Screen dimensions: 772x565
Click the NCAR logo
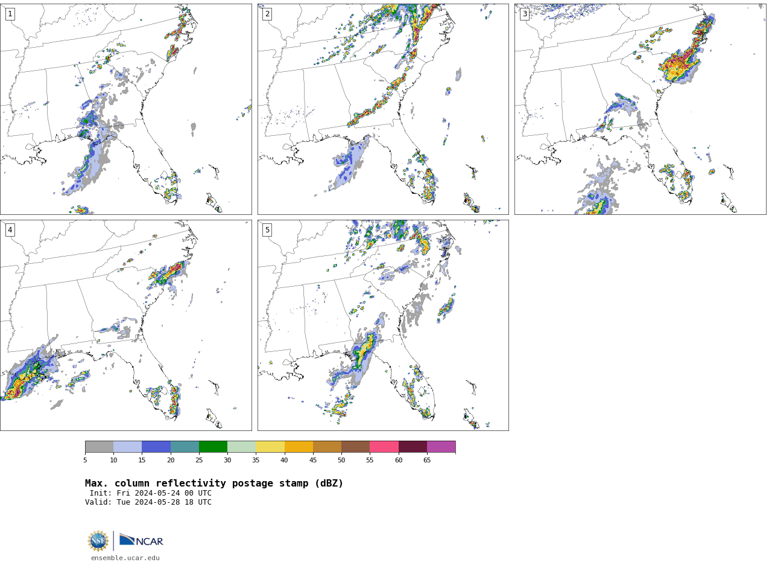[141, 540]
